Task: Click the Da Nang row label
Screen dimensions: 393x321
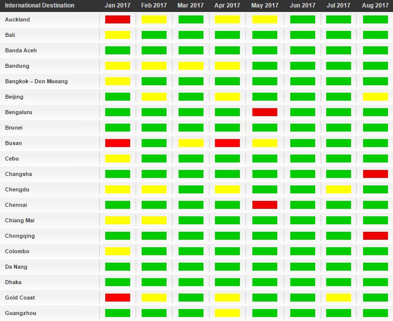Action: pos(16,267)
